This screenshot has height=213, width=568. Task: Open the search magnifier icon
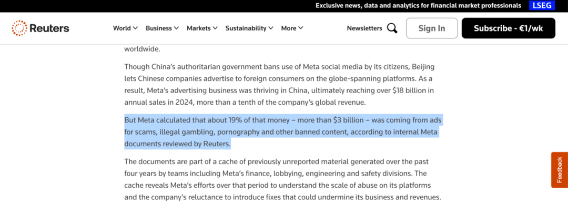pyautogui.click(x=392, y=28)
